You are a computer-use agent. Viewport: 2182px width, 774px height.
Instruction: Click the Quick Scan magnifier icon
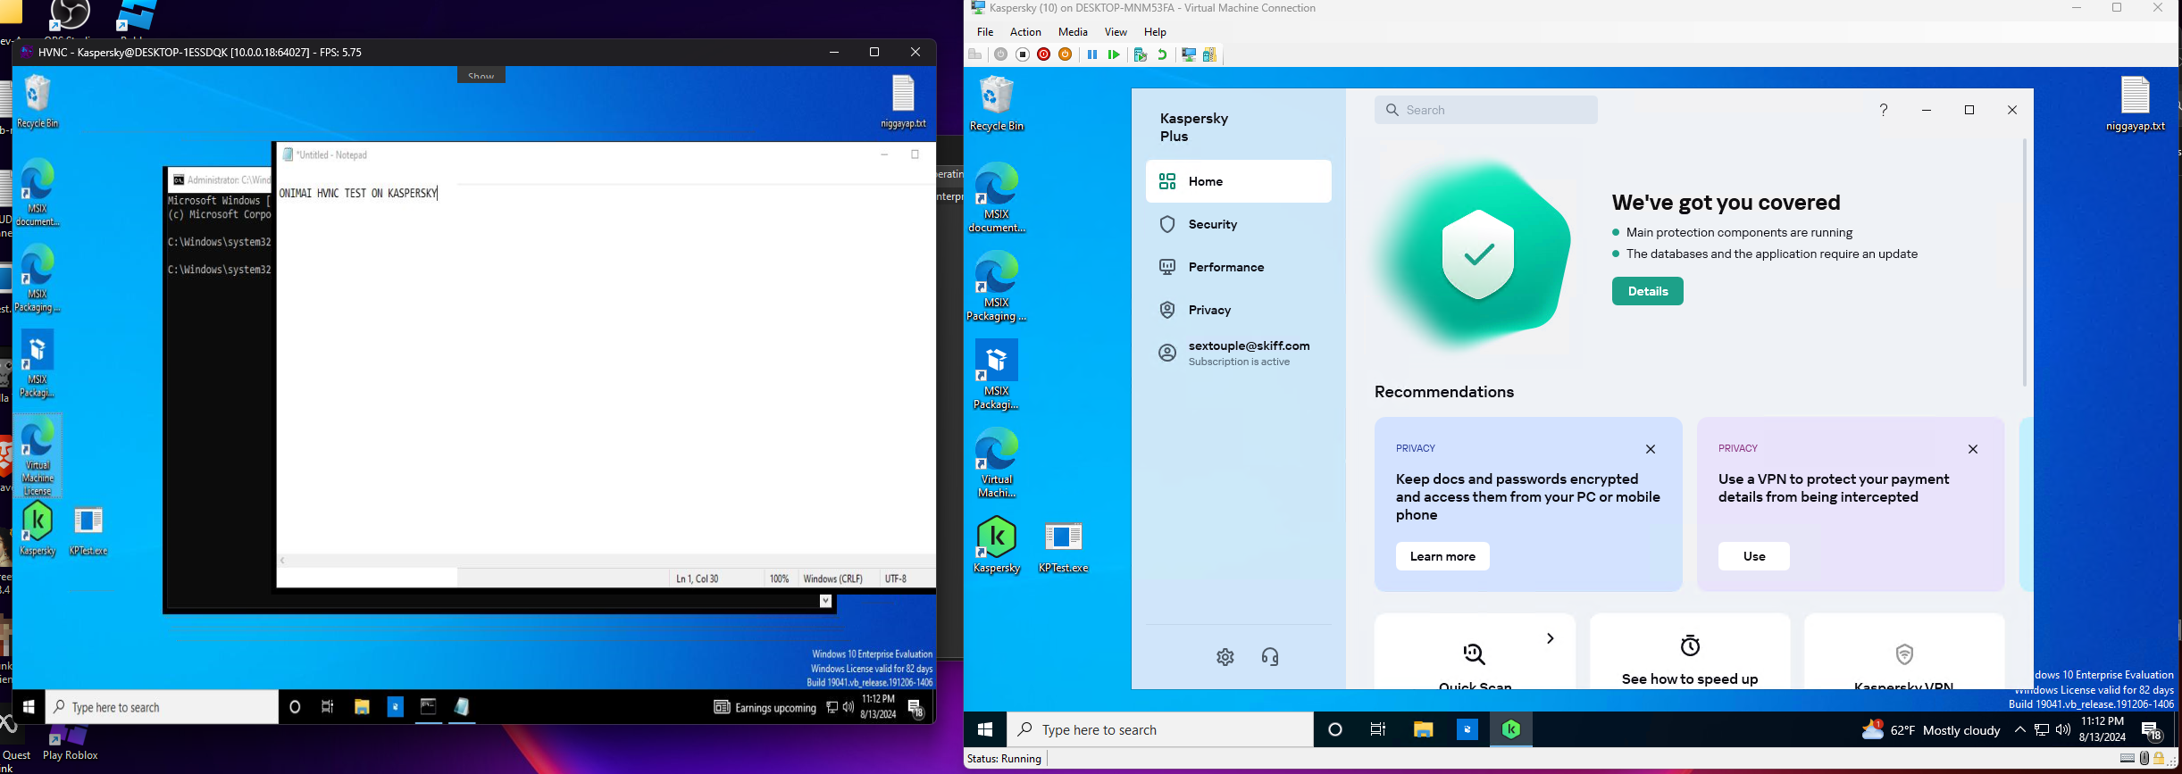point(1474,654)
